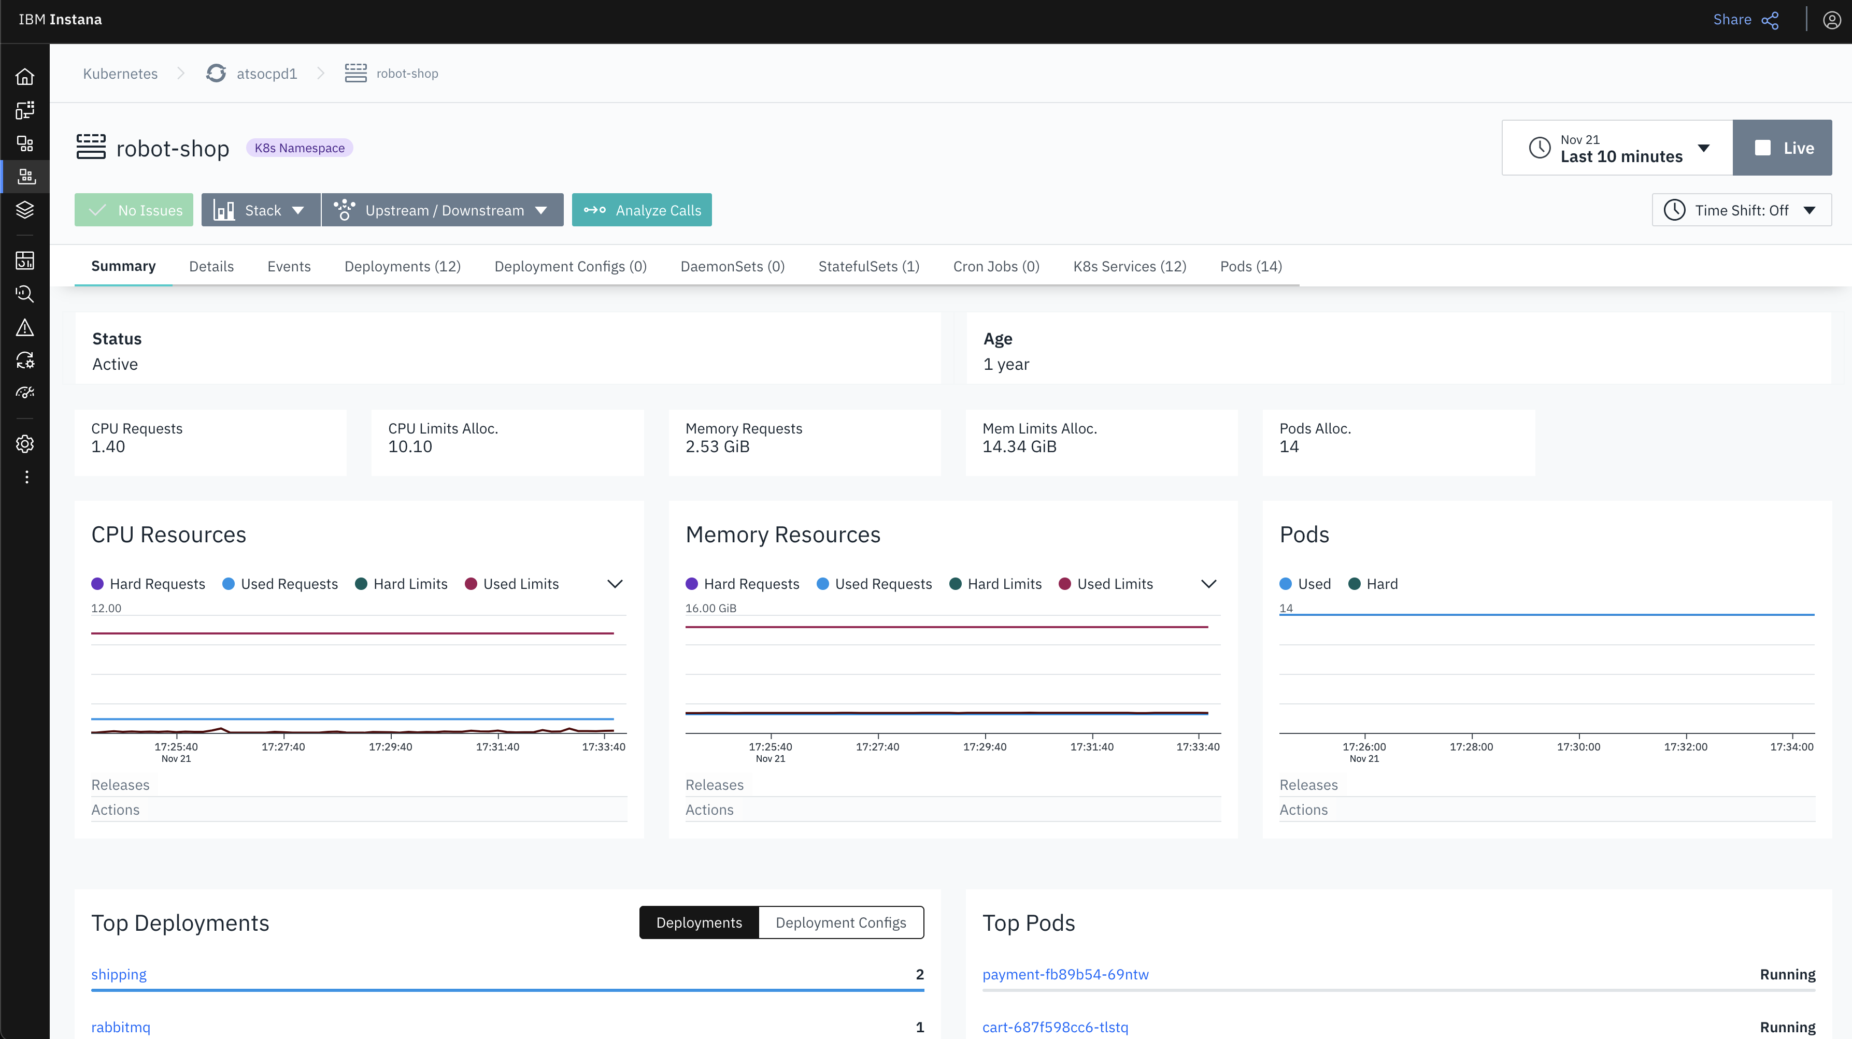Toggle Memory Used Limits legend series
Image resolution: width=1852 pixels, height=1039 pixels.
click(1106, 584)
